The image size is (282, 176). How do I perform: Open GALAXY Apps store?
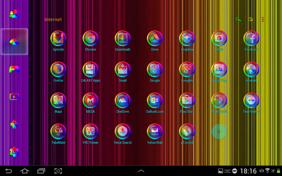(x=90, y=70)
